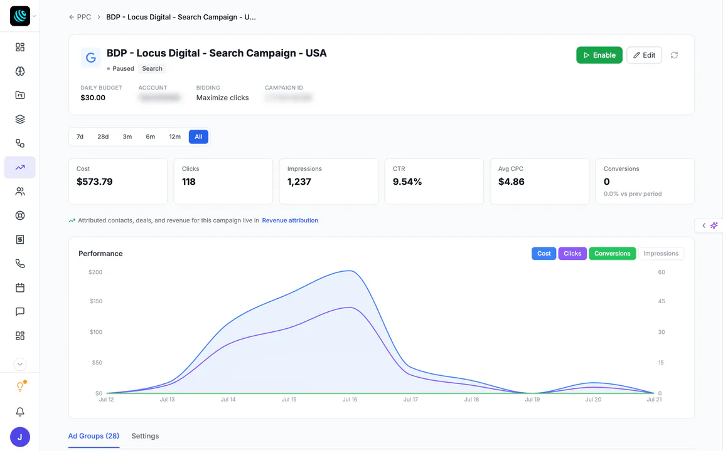Click the CTR 9.54% metric card
Screen dimensions: 723x451
click(434, 181)
